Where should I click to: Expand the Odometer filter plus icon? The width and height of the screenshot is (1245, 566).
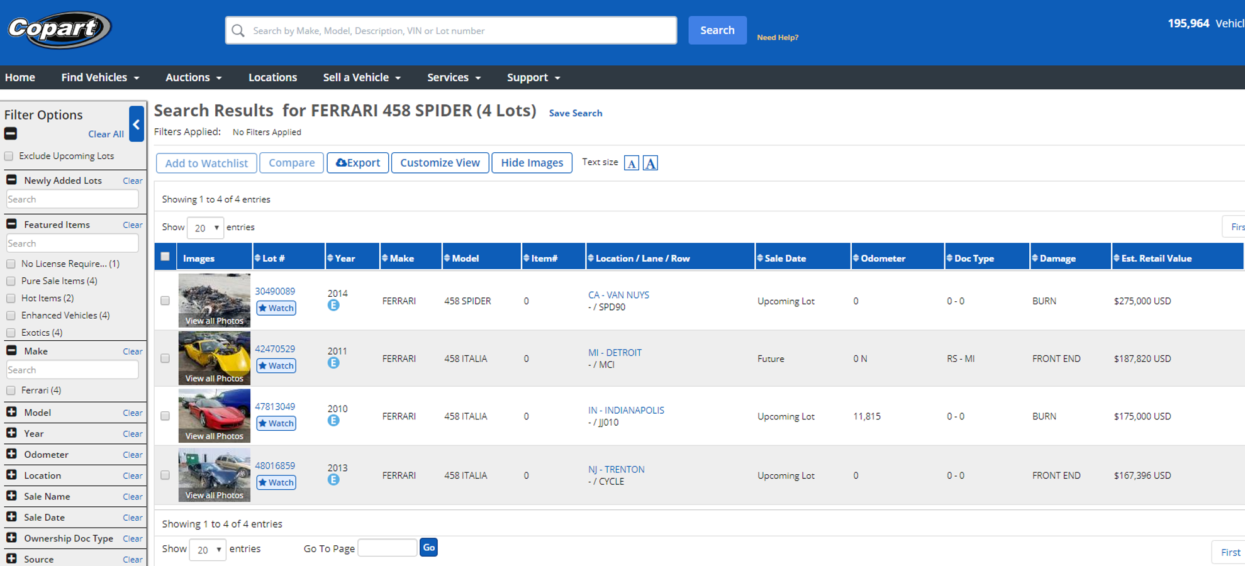[x=11, y=454]
